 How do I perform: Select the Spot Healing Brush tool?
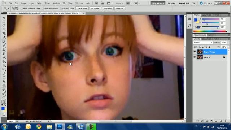4,42
